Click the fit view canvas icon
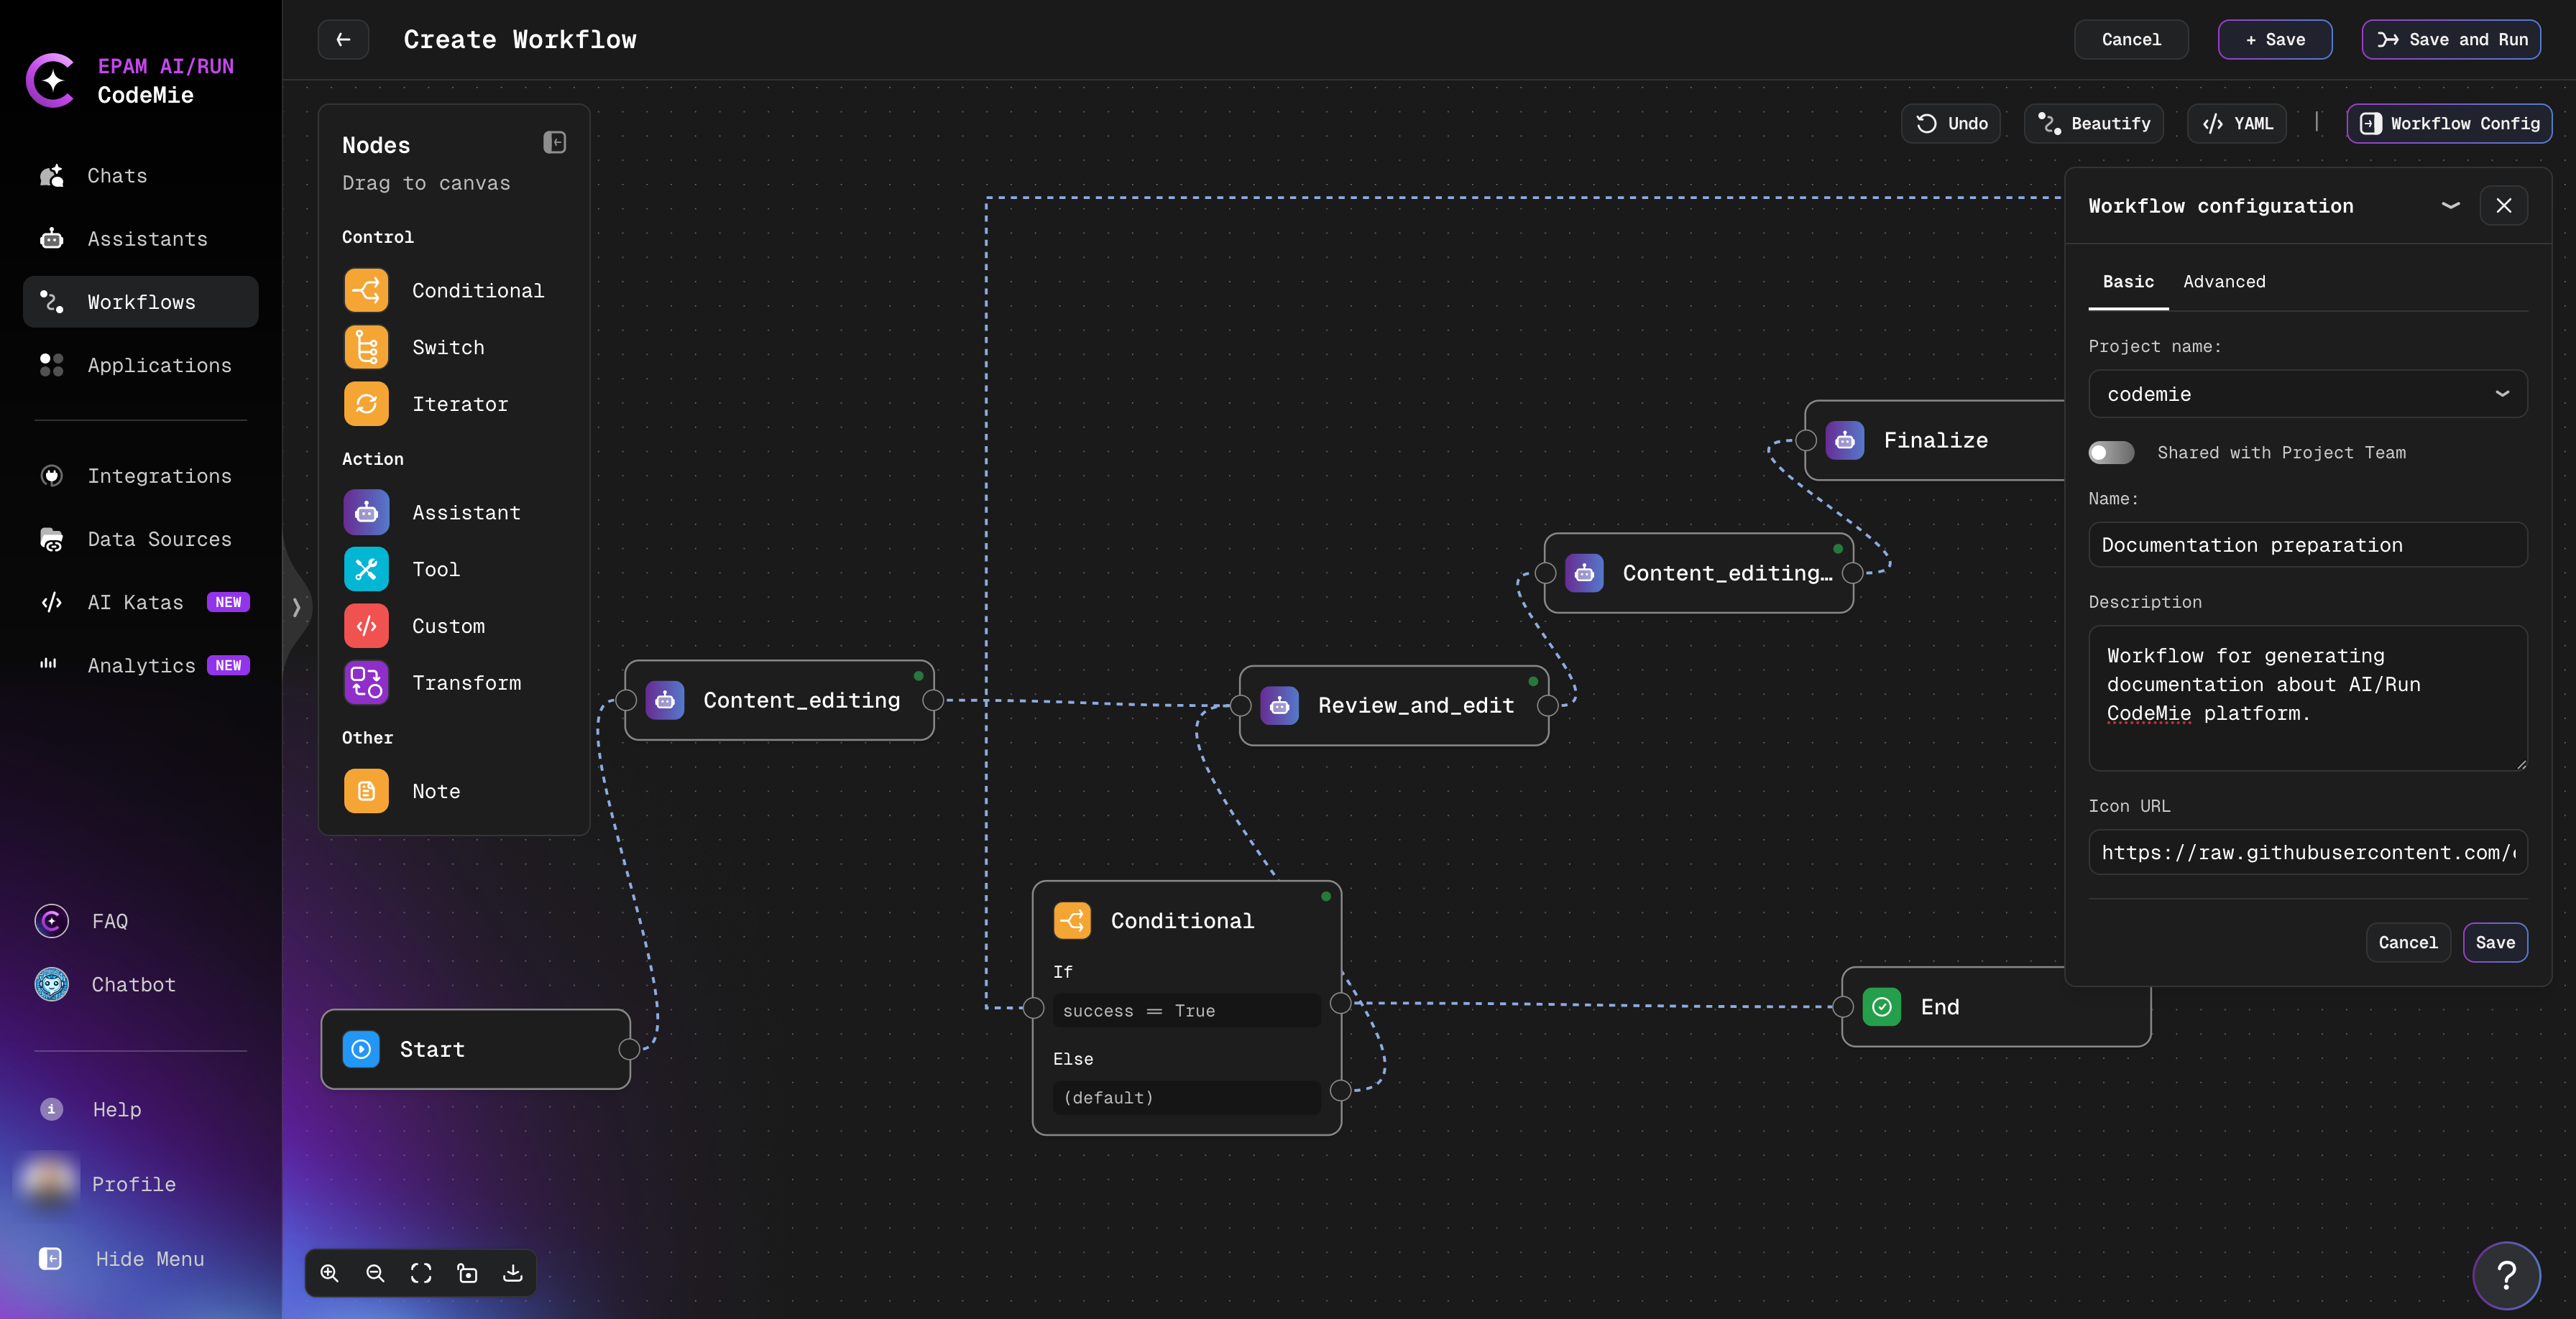The image size is (2576, 1319). click(x=421, y=1273)
